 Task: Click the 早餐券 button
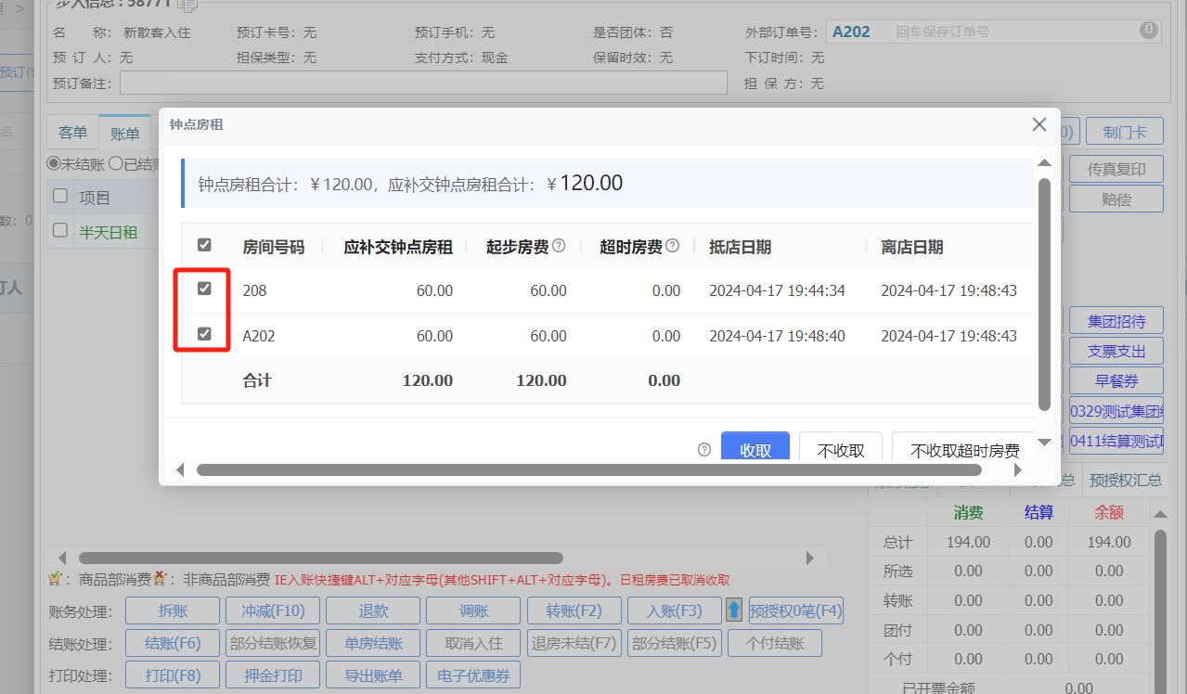tap(1116, 380)
